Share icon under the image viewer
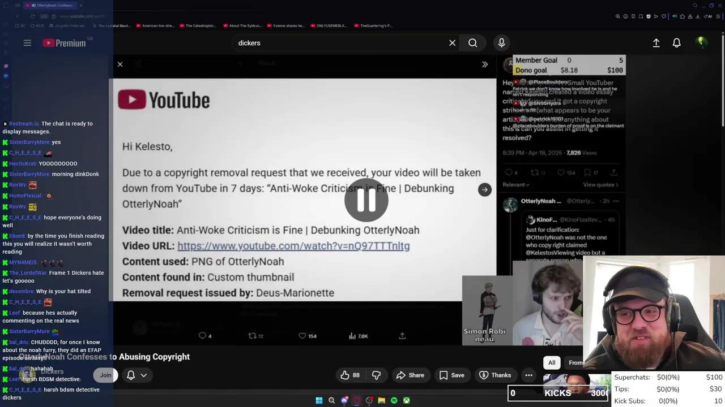The image size is (725, 407). (x=402, y=336)
